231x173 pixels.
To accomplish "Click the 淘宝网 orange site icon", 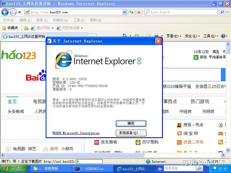I will (179, 133).
